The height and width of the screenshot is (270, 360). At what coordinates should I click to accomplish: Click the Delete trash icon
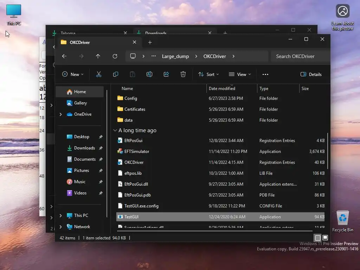[x=183, y=74]
